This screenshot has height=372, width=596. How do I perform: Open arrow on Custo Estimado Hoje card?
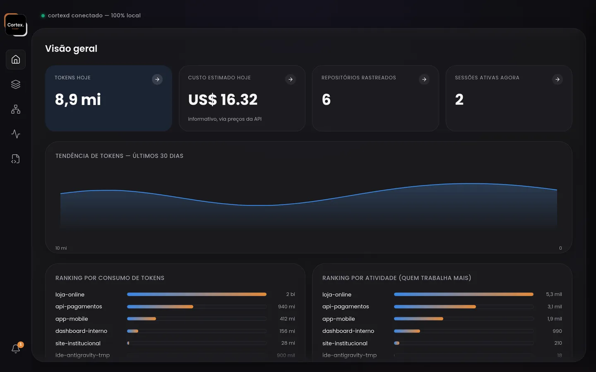(x=291, y=79)
